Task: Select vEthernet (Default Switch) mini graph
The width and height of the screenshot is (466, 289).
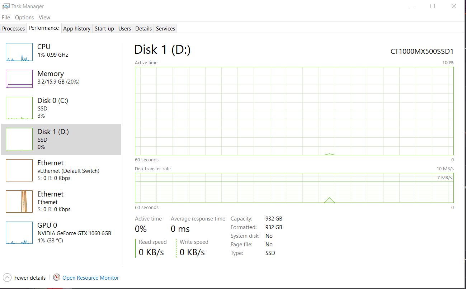Action: pos(19,170)
